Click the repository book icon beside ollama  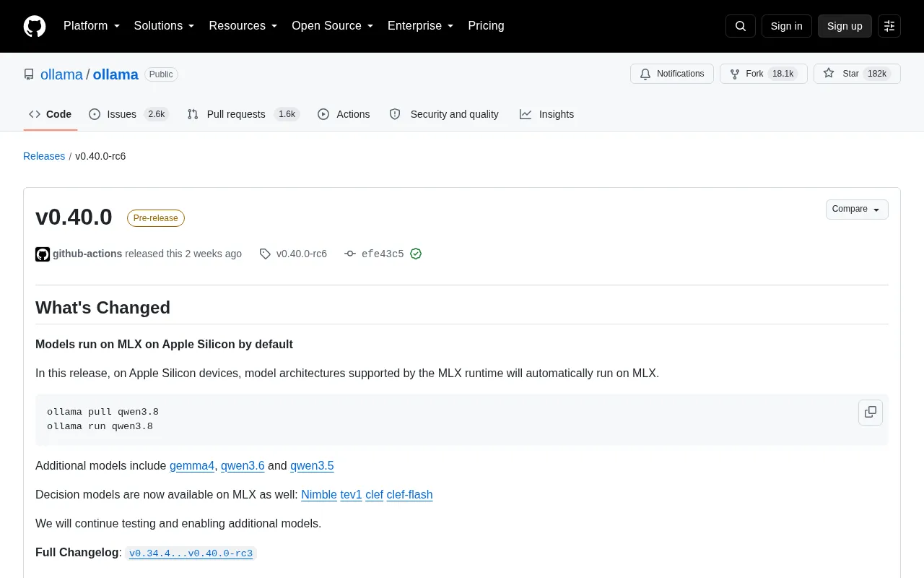tap(29, 74)
